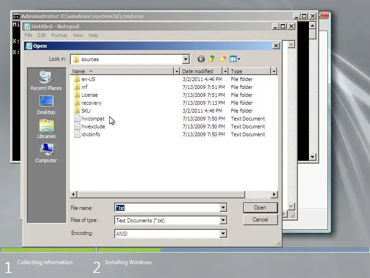Click Notepad vertical scroll up arrow
This screenshot has height=278, width=370.
(291, 44)
